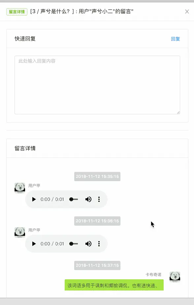The height and width of the screenshot is (305, 194).
Task: Click 用户甲 avatar on second message
Action: tap(20, 232)
